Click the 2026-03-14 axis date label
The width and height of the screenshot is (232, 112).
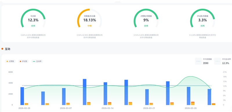pyautogui.click(x=107, y=108)
